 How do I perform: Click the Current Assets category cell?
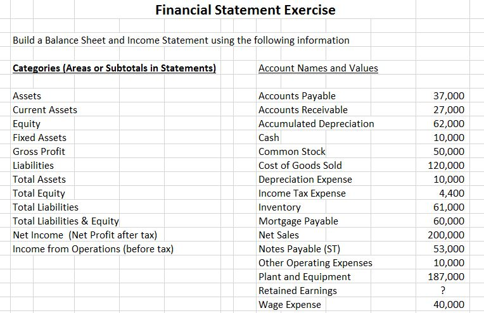tap(45, 110)
